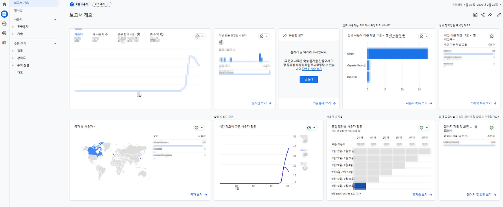Toggle the data quality check on 국가별 사용자 card
The width and height of the screenshot is (503, 207).
(x=200, y=128)
